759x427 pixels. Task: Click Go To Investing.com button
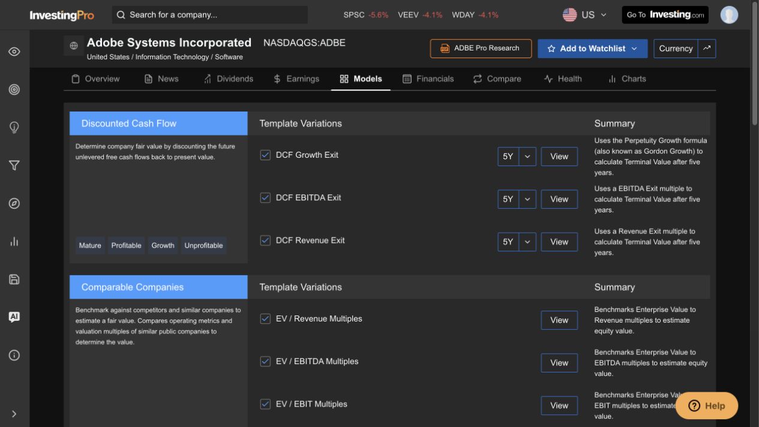point(665,14)
